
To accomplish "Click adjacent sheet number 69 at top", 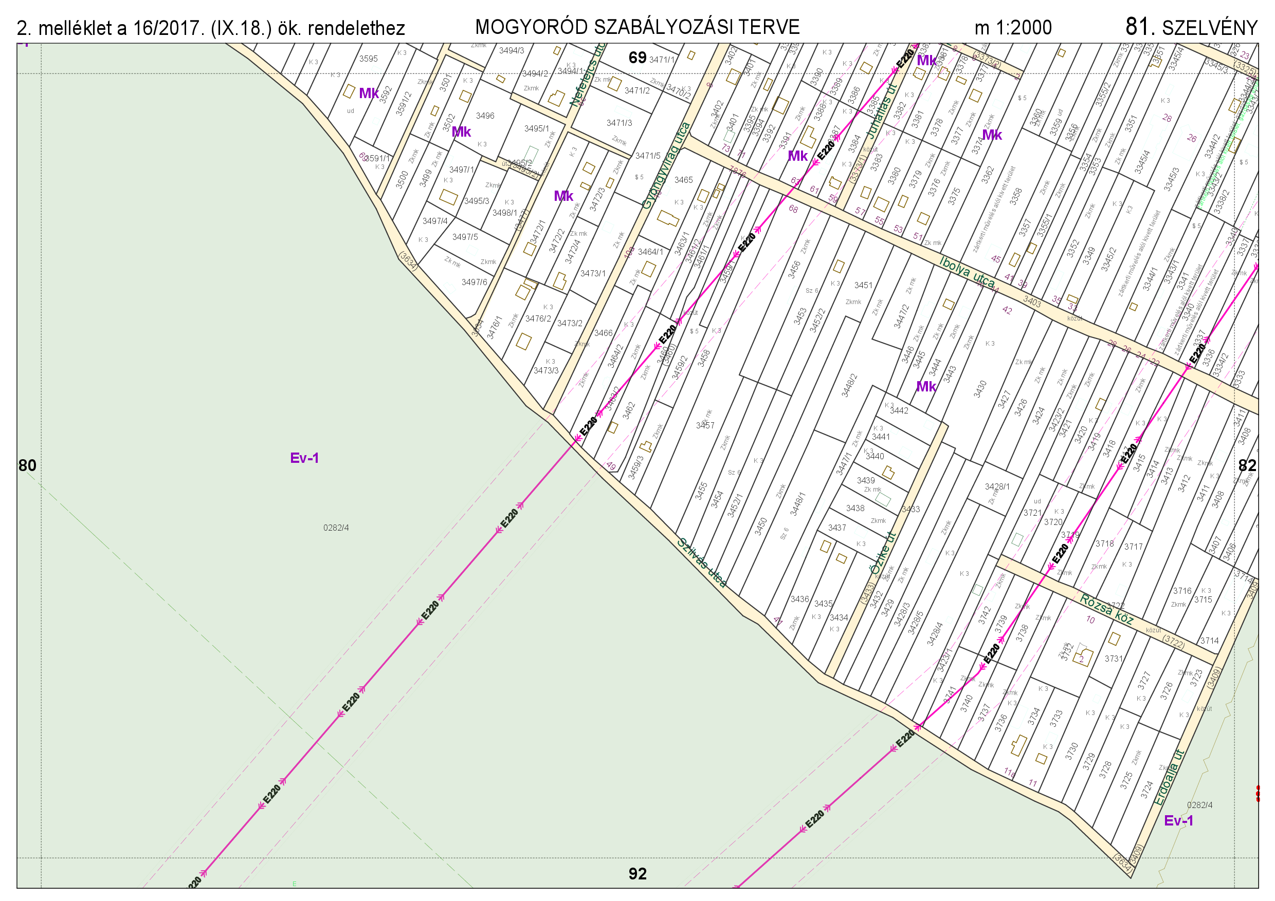I will pos(637,57).
